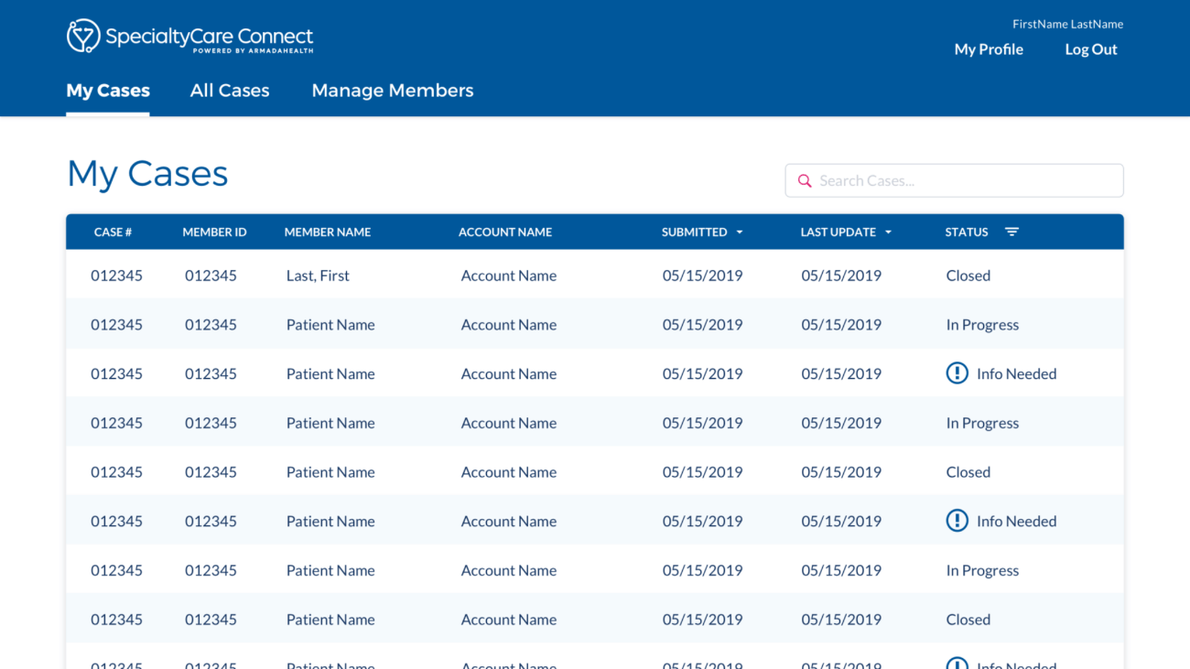Click the Member ID column header
The width and height of the screenshot is (1190, 669).
(x=214, y=232)
